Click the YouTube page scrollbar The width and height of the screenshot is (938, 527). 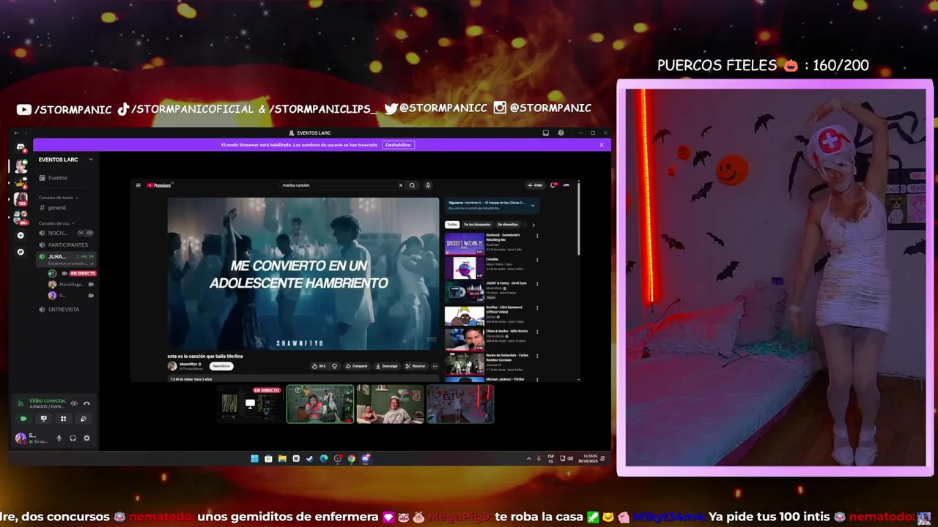[578, 217]
